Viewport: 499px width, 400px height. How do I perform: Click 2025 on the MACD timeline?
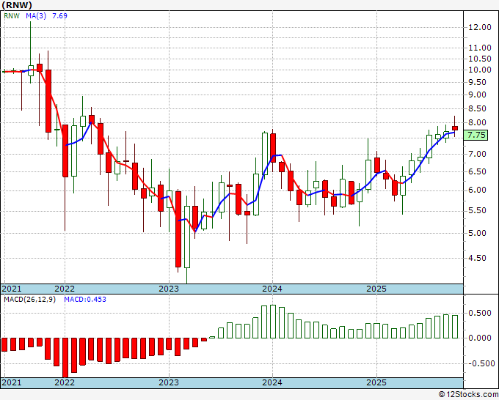point(376,382)
